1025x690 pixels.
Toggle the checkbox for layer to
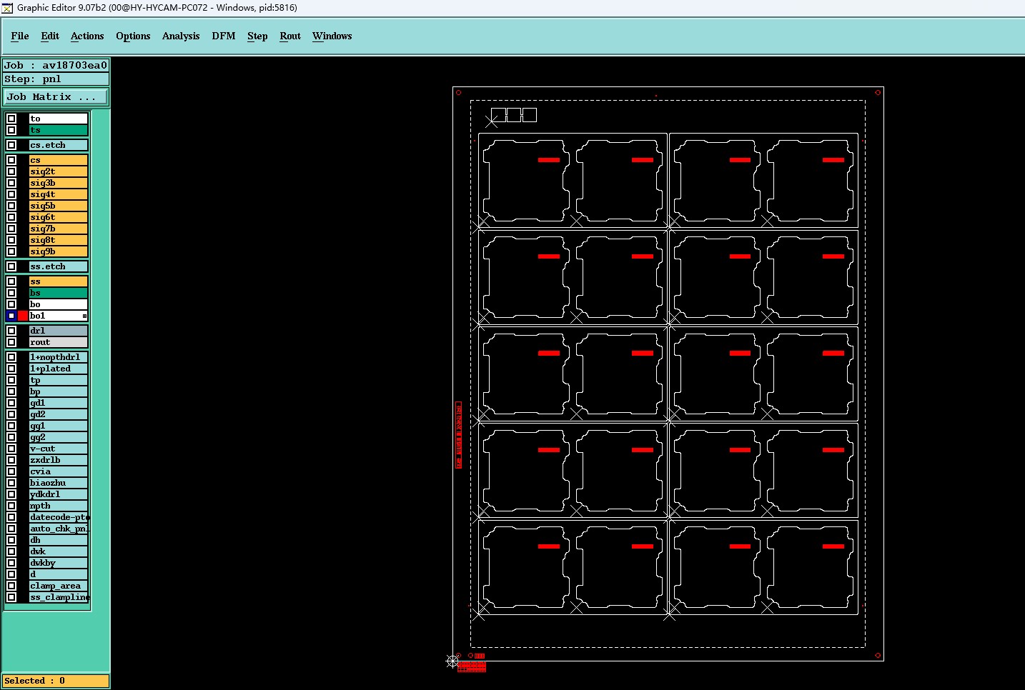tap(11, 119)
